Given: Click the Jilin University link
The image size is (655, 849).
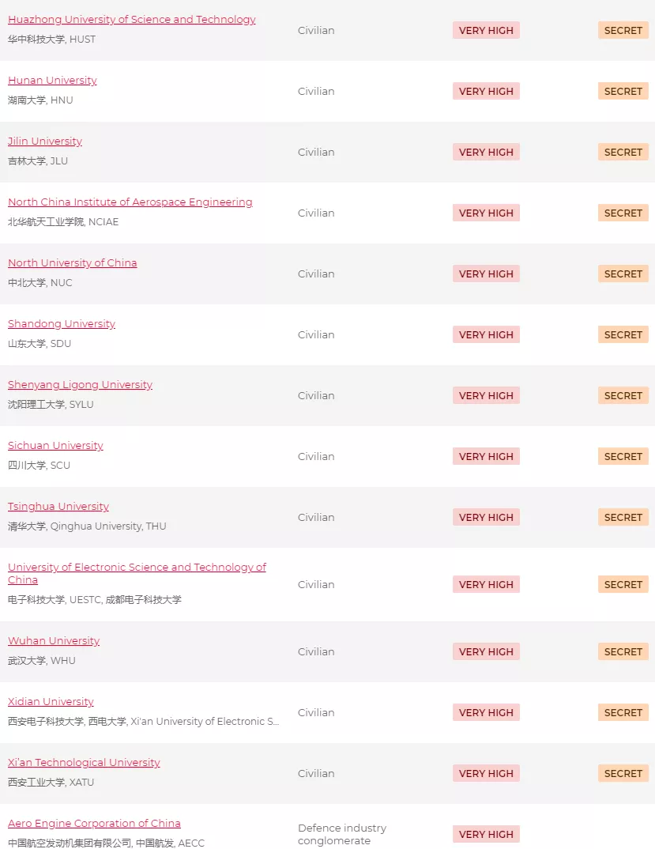Looking at the screenshot, I should (45, 141).
